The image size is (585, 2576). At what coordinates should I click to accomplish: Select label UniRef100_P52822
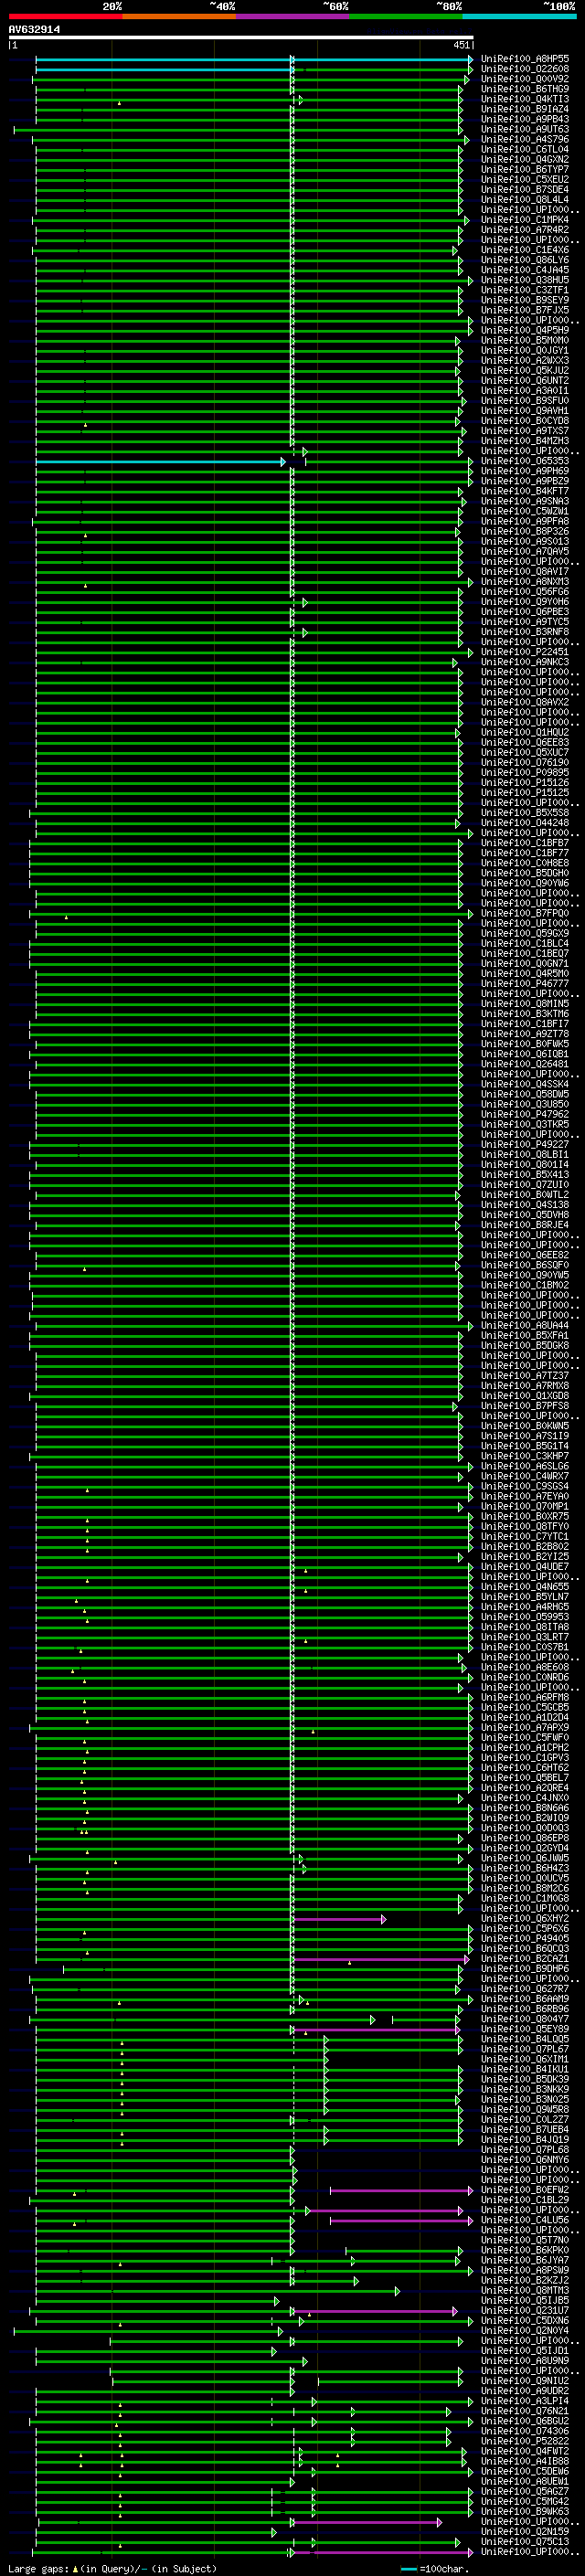pyautogui.click(x=525, y=2441)
